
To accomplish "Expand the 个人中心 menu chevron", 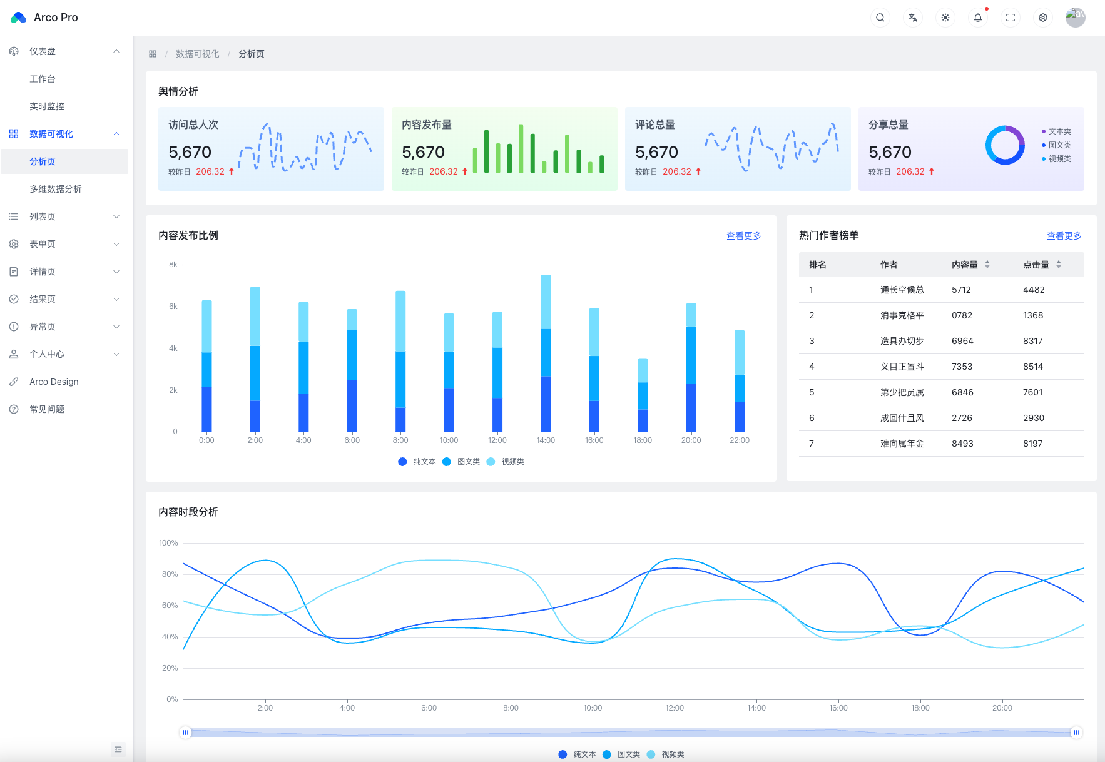I will pos(116,354).
